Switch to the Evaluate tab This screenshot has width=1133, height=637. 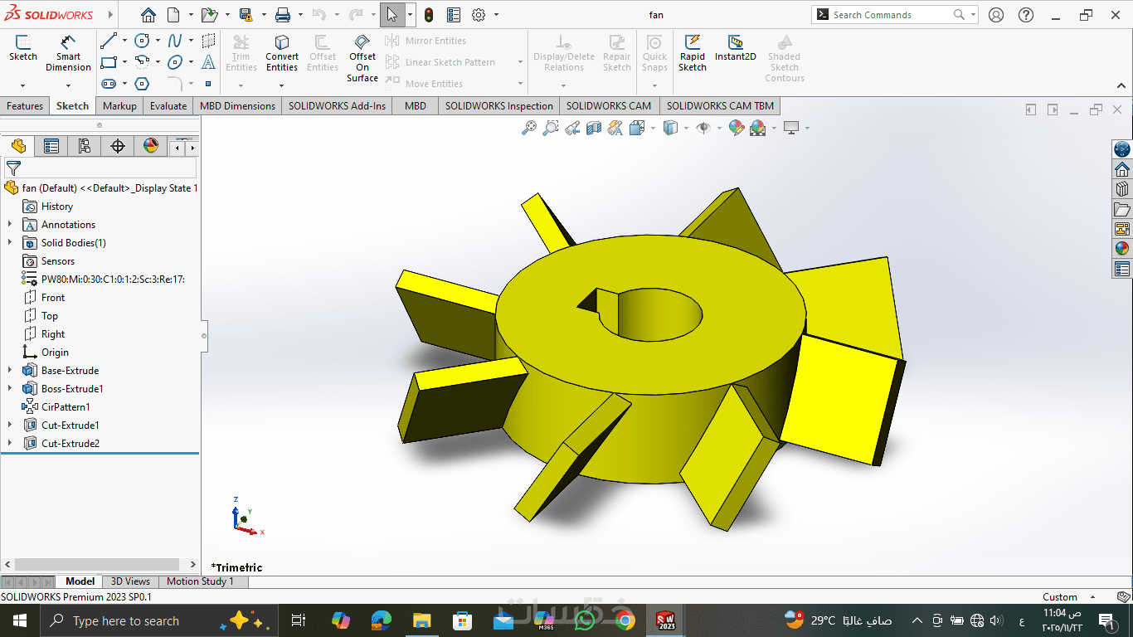[x=168, y=106]
